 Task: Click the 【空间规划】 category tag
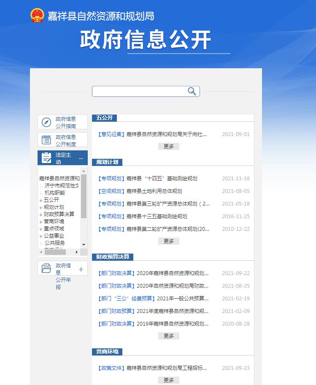[111, 191]
